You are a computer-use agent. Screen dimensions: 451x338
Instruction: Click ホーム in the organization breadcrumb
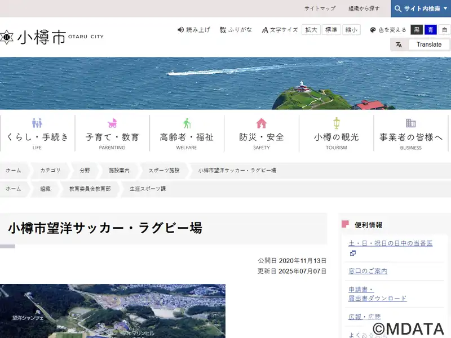click(x=13, y=189)
